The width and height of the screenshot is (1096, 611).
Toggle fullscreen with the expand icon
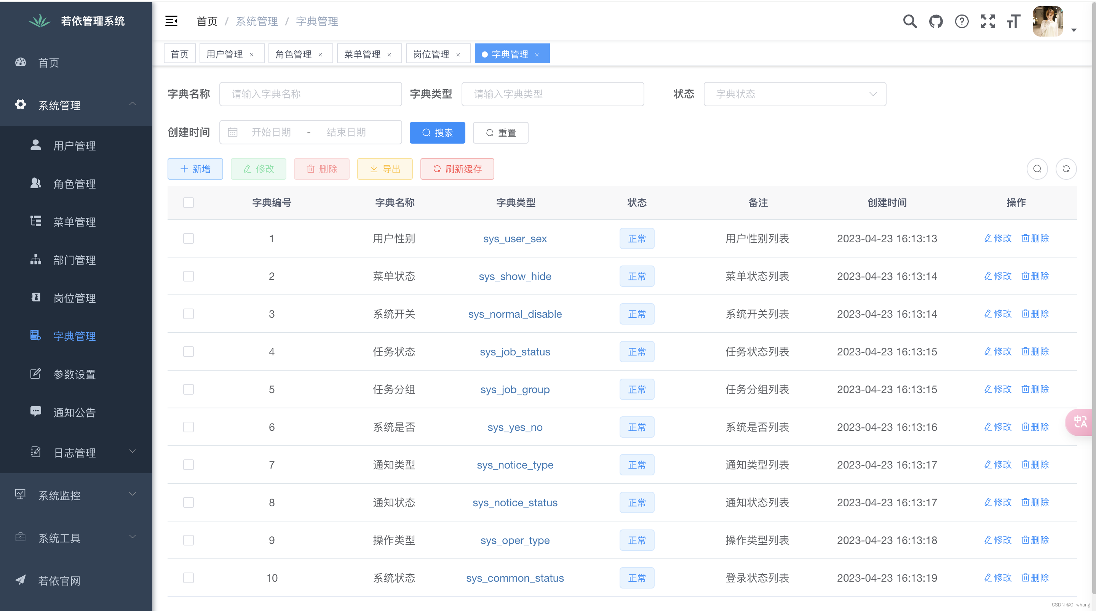987,21
